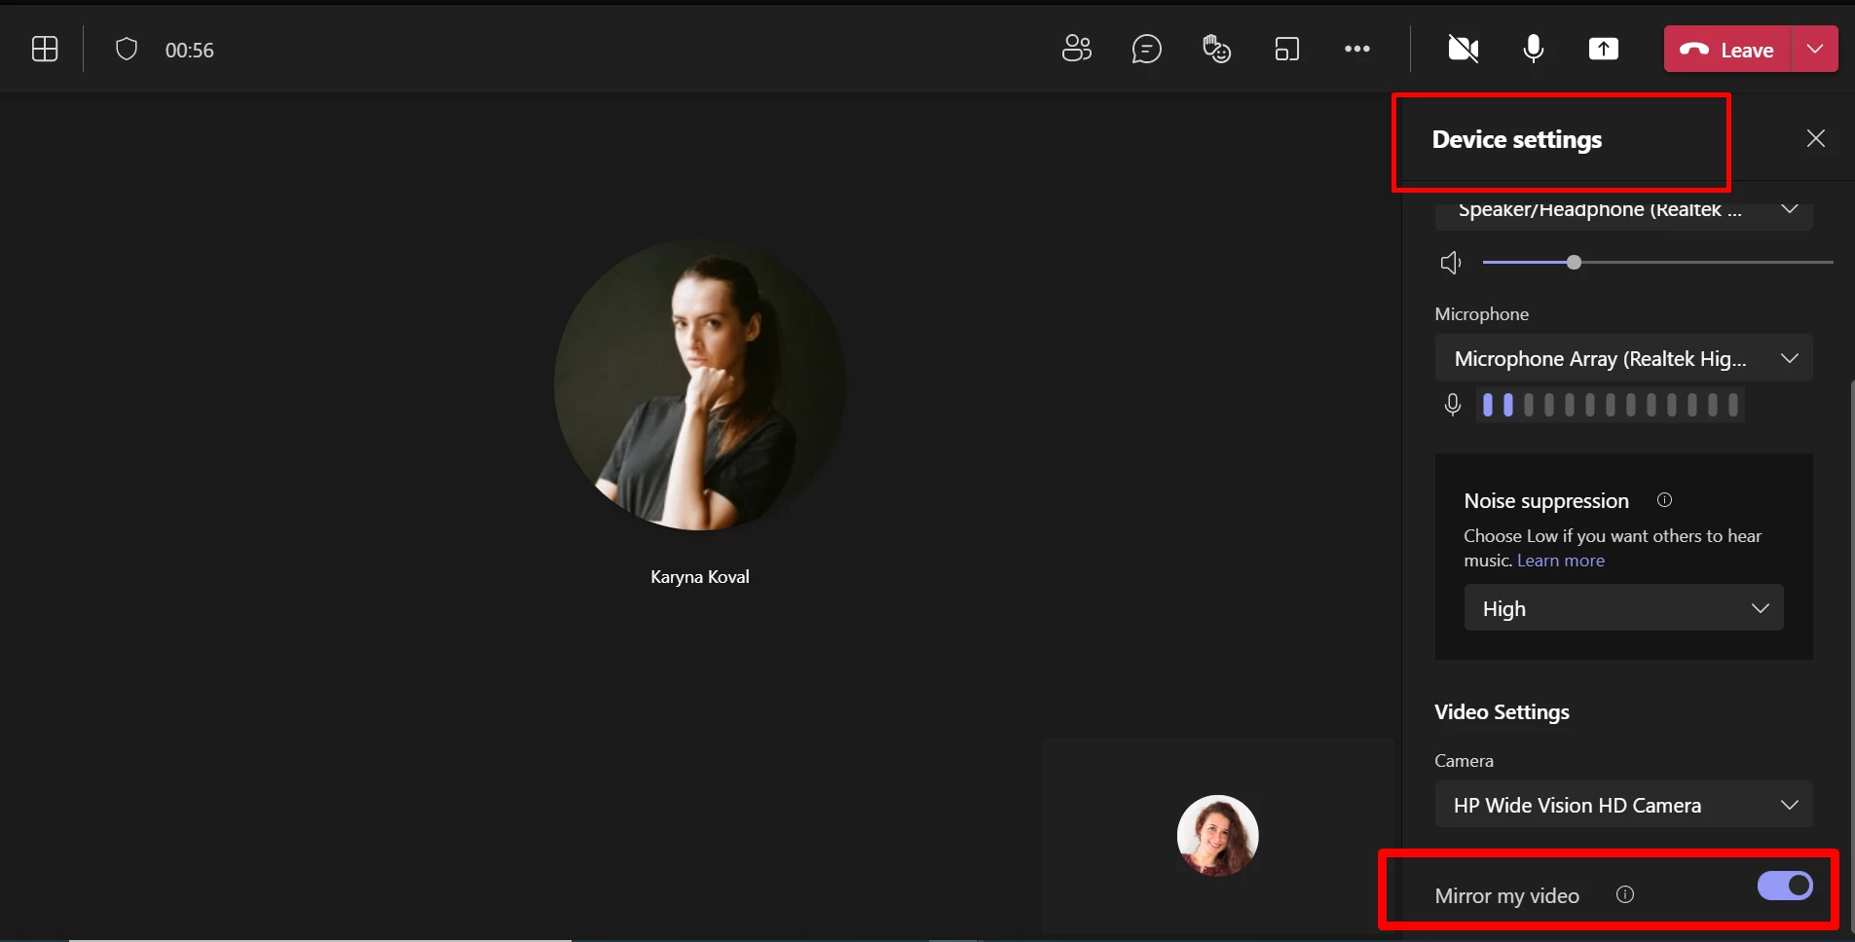Open the Learn more link
1855x942 pixels.
[x=1560, y=561]
